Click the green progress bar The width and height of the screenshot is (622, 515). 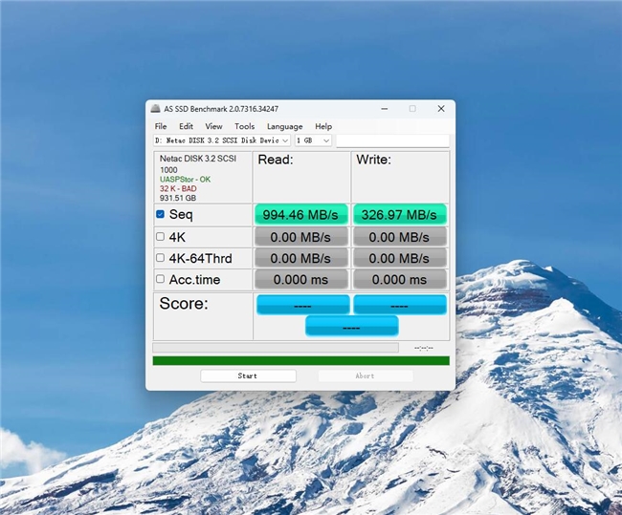point(300,360)
